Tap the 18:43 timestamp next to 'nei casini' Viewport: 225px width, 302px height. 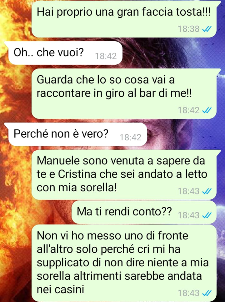(x=188, y=293)
